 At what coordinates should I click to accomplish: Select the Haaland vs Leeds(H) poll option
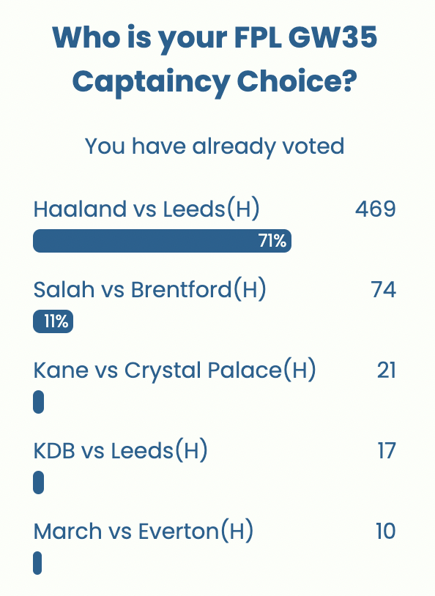click(x=145, y=209)
